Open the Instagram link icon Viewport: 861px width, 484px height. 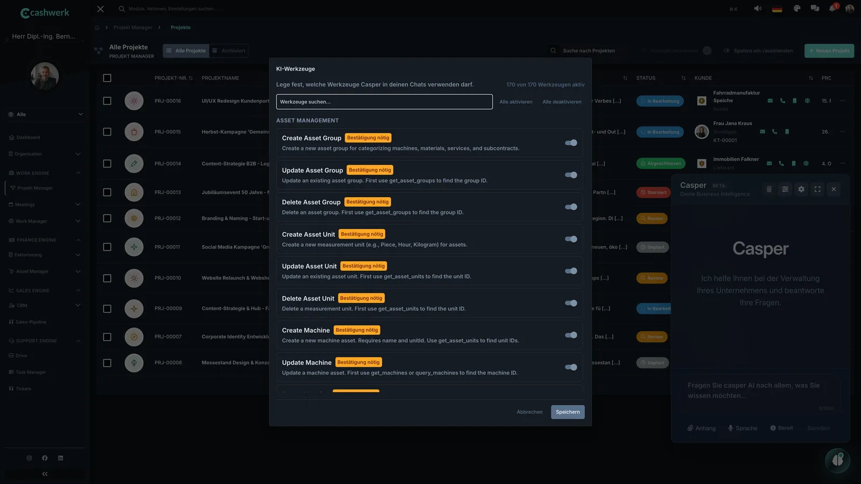tap(29, 458)
